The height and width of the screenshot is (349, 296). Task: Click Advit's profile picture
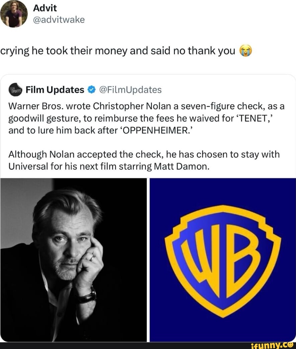click(x=14, y=13)
